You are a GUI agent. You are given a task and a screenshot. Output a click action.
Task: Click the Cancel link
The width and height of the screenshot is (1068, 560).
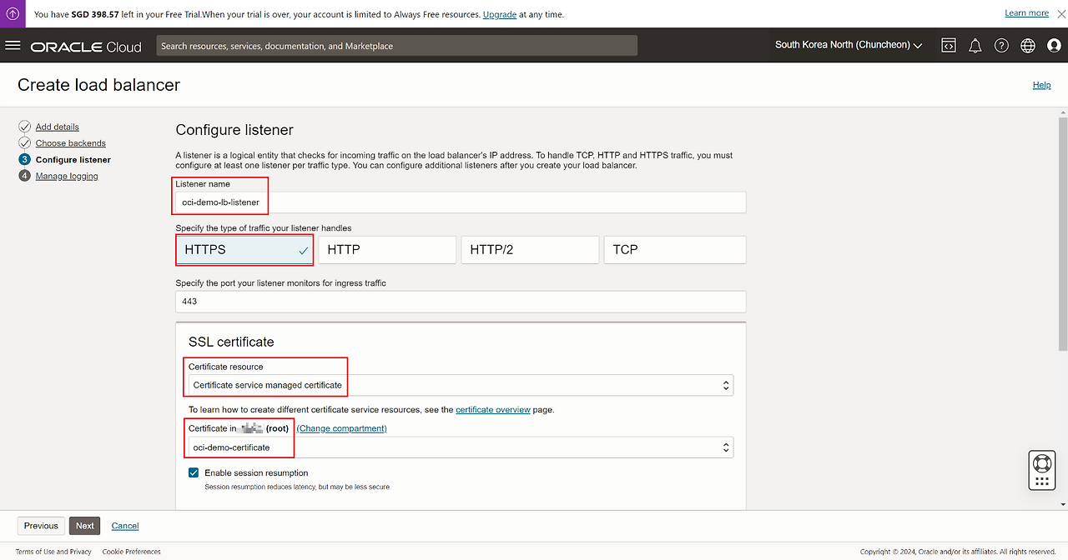point(125,526)
